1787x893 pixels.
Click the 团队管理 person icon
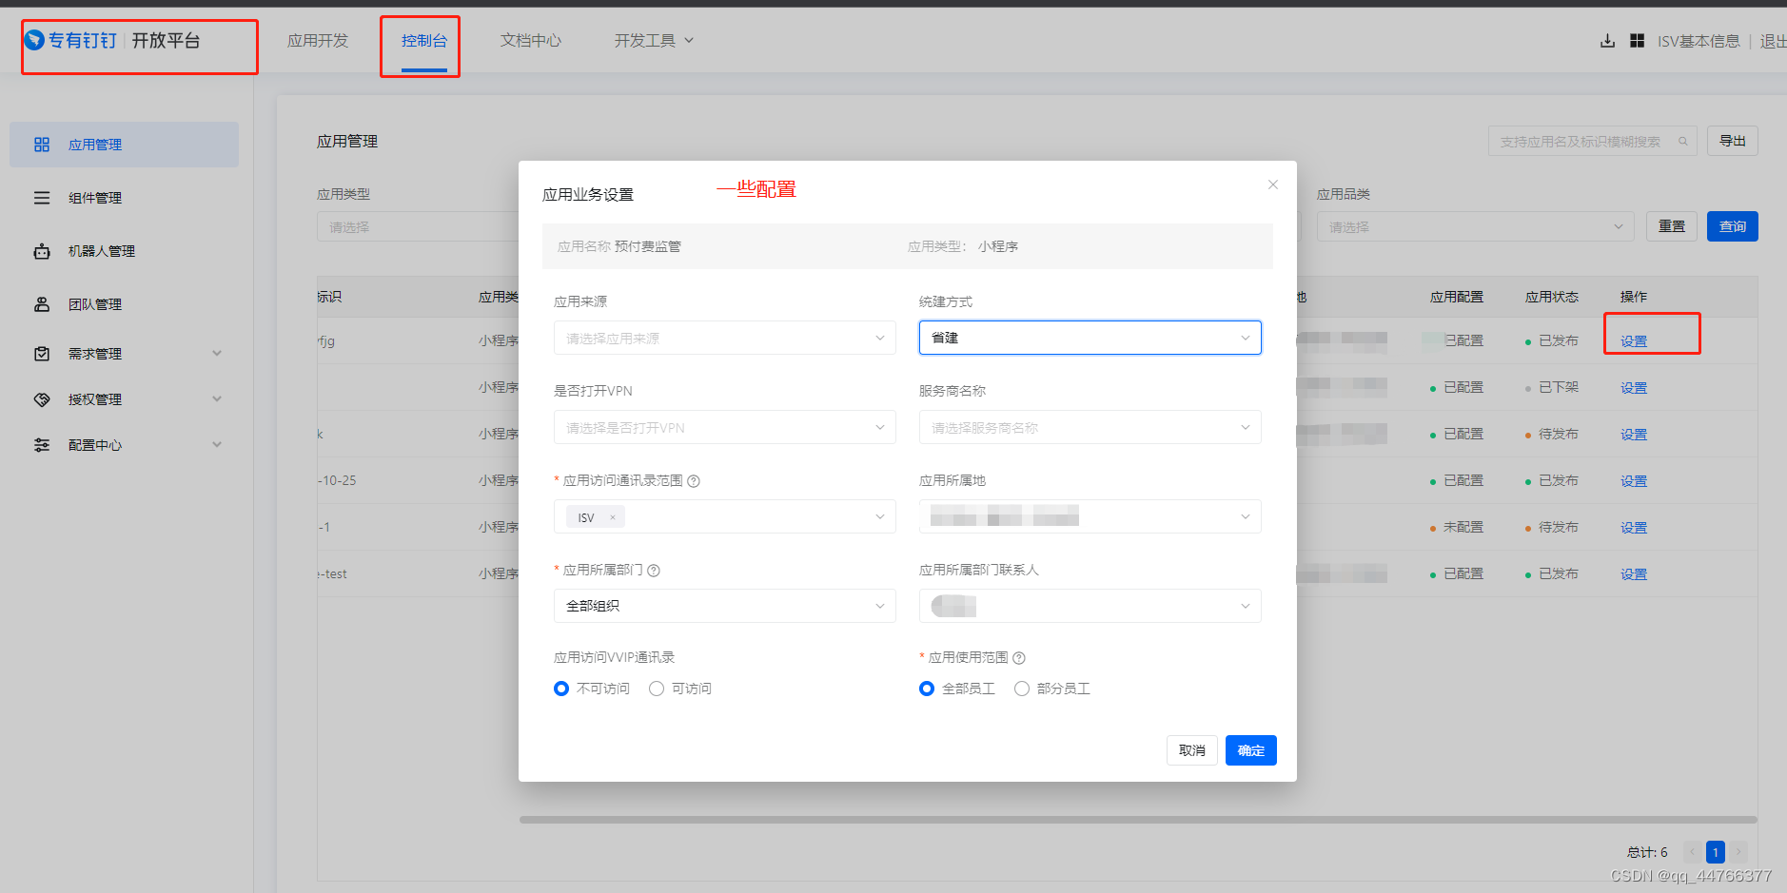42,304
